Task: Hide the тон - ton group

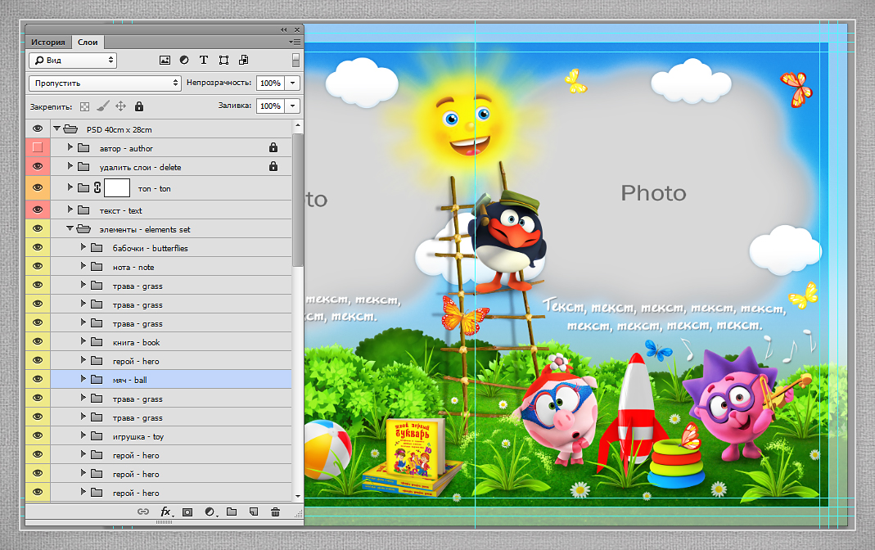Action: 38,188
